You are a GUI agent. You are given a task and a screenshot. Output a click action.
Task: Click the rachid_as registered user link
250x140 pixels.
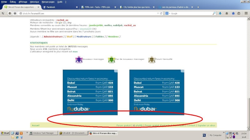[62, 20]
